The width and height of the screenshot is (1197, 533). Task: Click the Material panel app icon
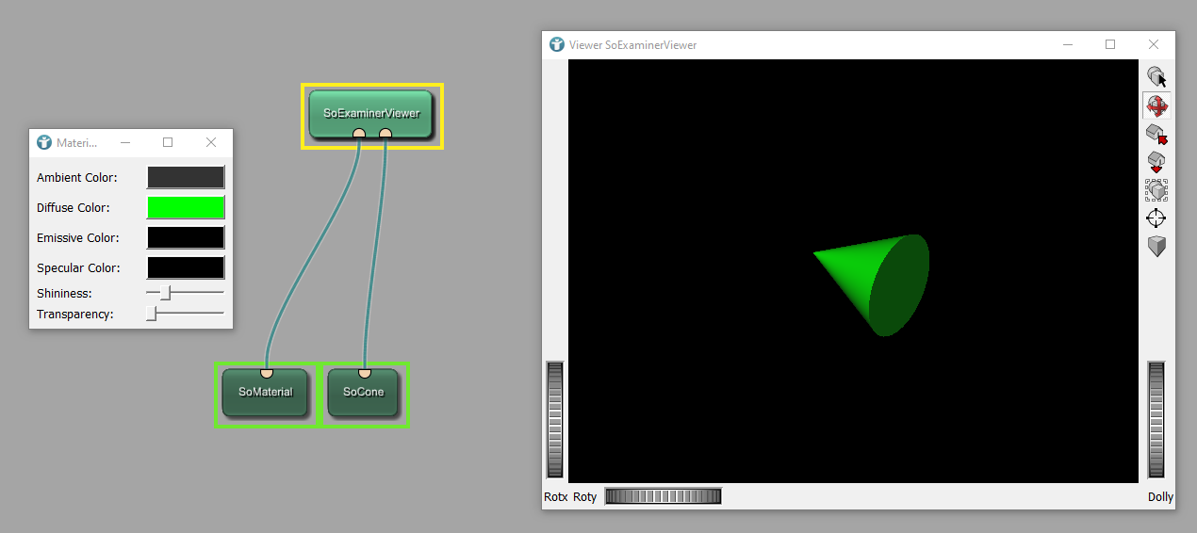click(44, 143)
